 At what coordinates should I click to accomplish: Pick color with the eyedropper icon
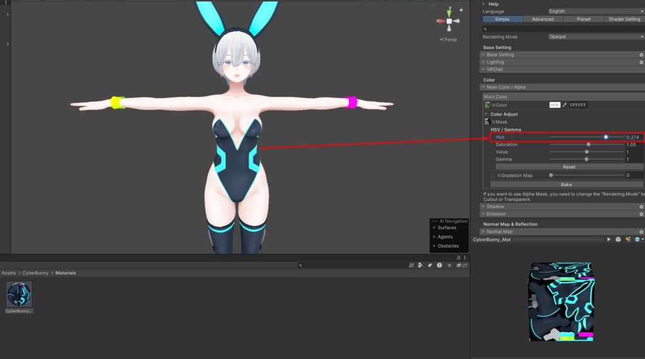564,105
